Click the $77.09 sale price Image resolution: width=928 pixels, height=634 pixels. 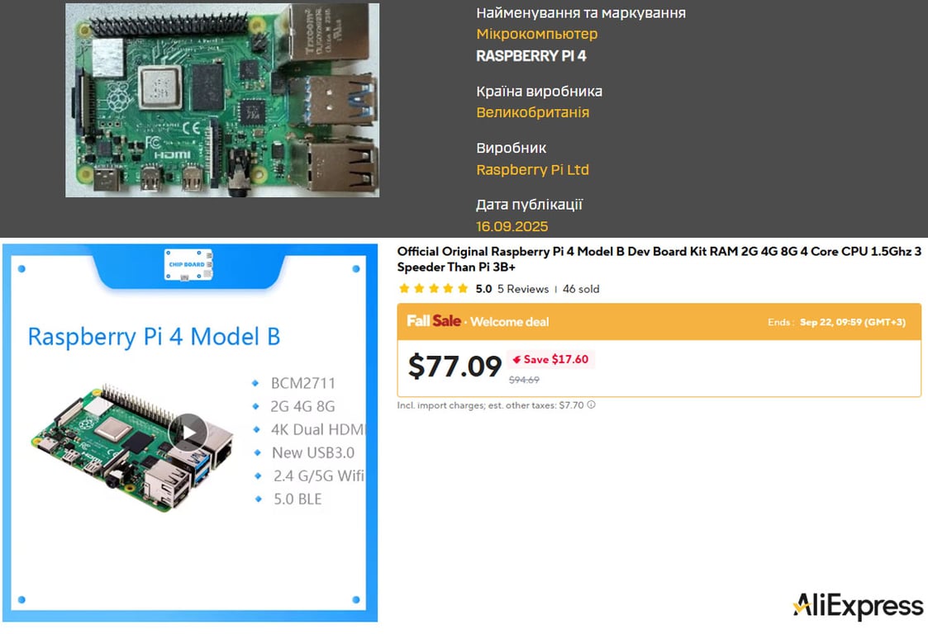(454, 366)
